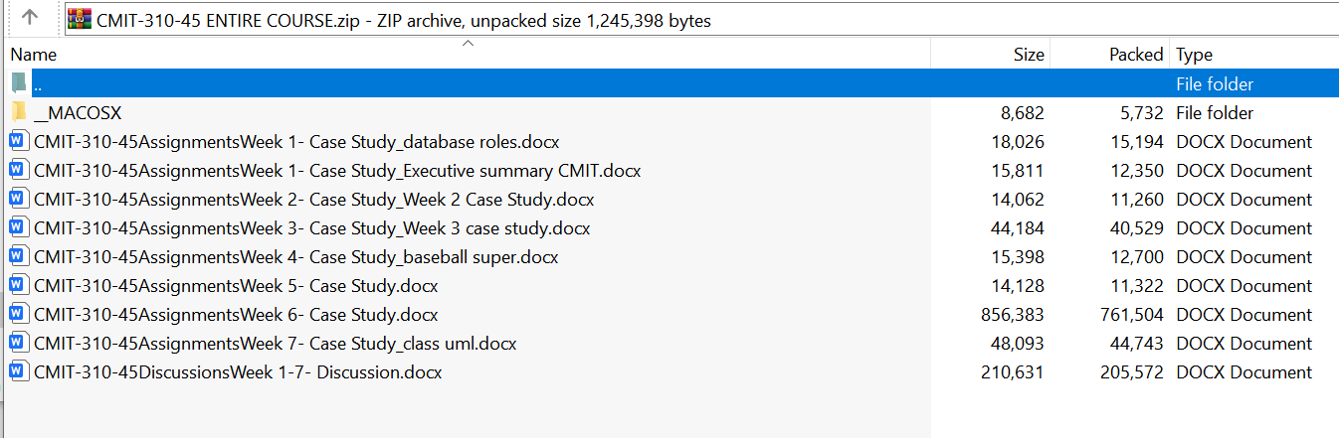
Task: Select Week 5- Case Study.docx file
Action: pyautogui.click(x=236, y=285)
